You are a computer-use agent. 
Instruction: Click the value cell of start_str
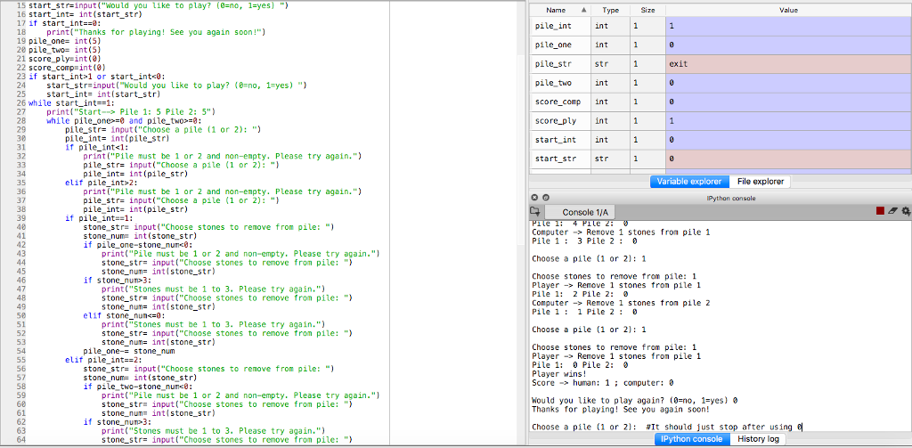(x=788, y=159)
